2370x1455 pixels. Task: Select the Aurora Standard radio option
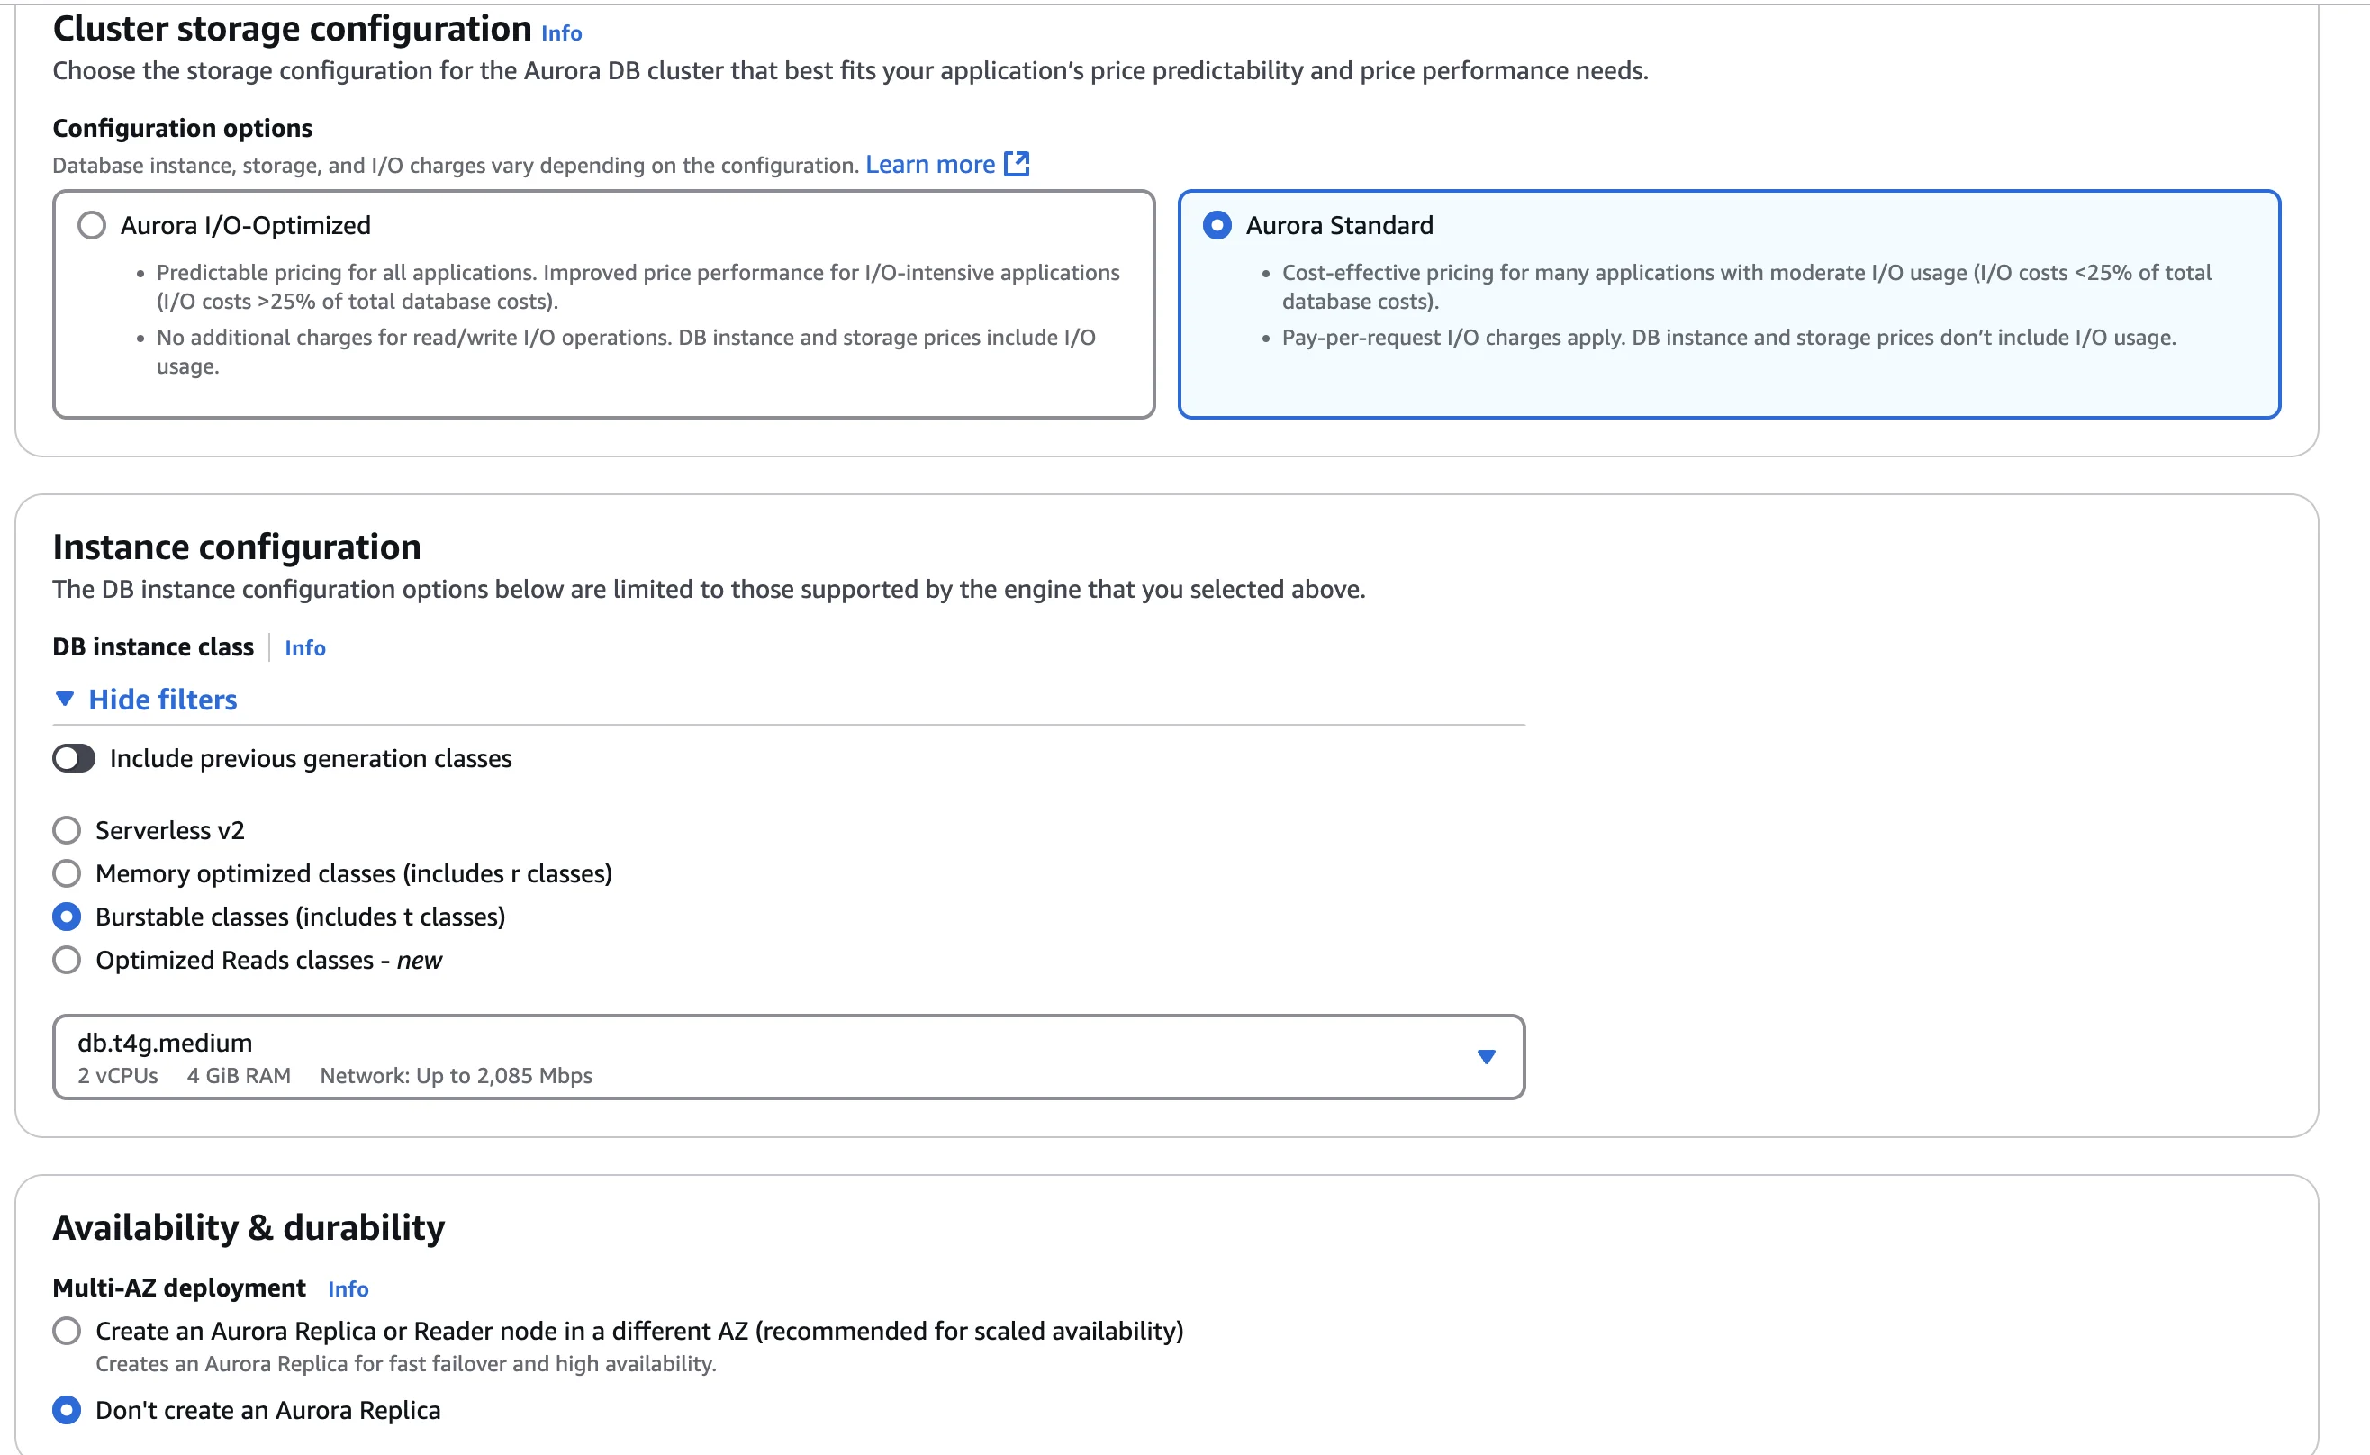pos(1217,225)
